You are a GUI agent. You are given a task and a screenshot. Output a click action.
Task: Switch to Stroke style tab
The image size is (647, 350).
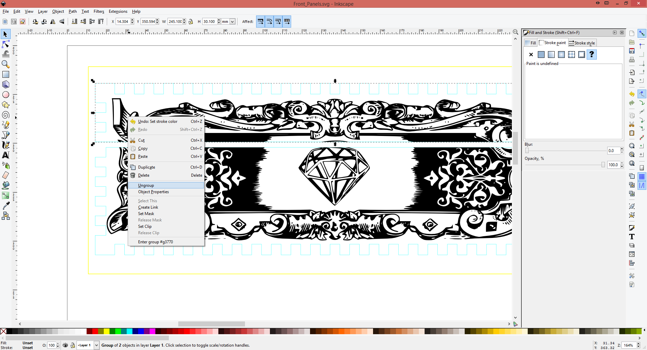click(x=582, y=43)
